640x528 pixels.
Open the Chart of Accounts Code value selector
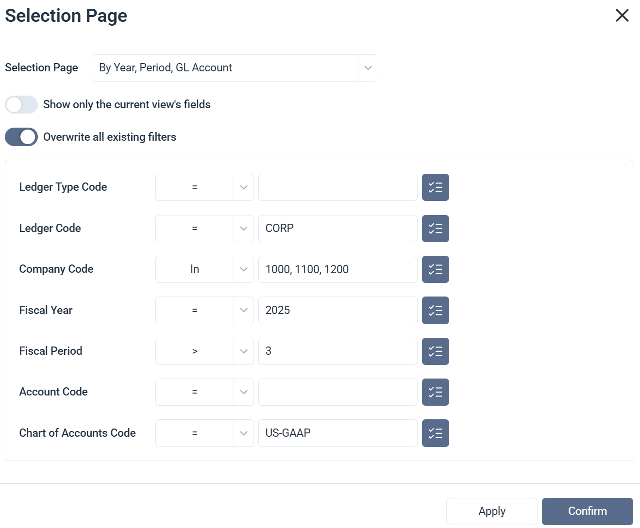(x=435, y=433)
